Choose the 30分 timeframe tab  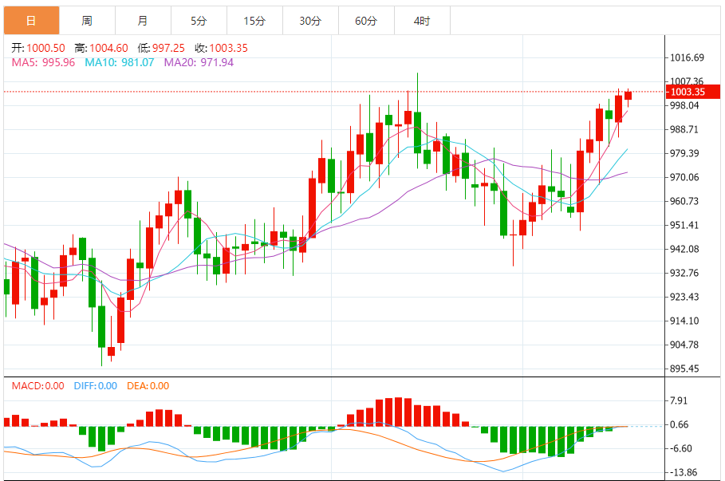point(311,21)
